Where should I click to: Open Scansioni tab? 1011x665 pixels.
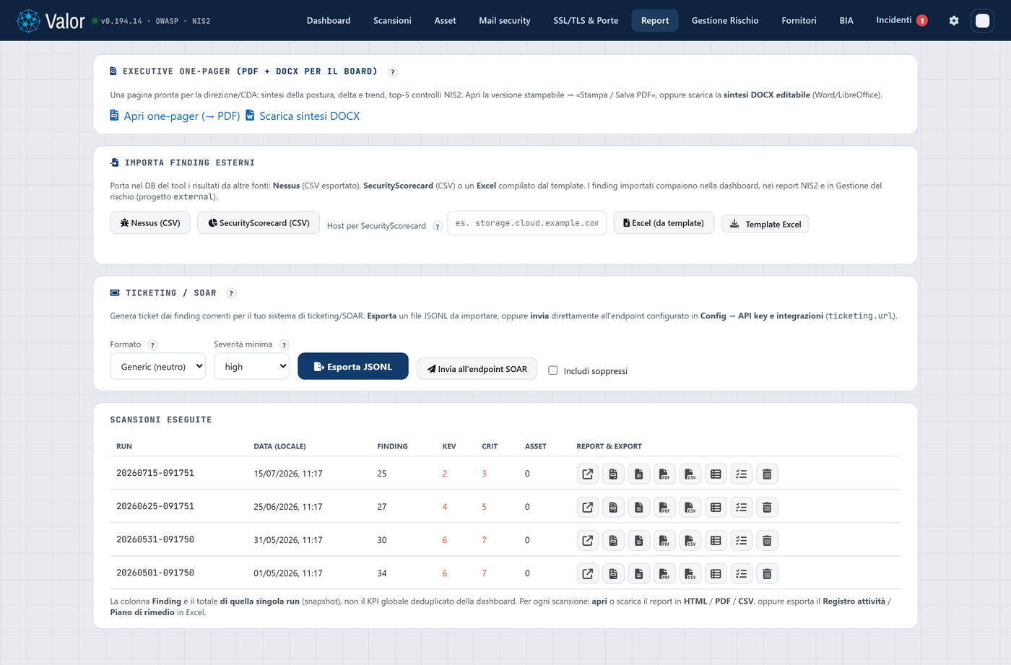pyautogui.click(x=392, y=21)
